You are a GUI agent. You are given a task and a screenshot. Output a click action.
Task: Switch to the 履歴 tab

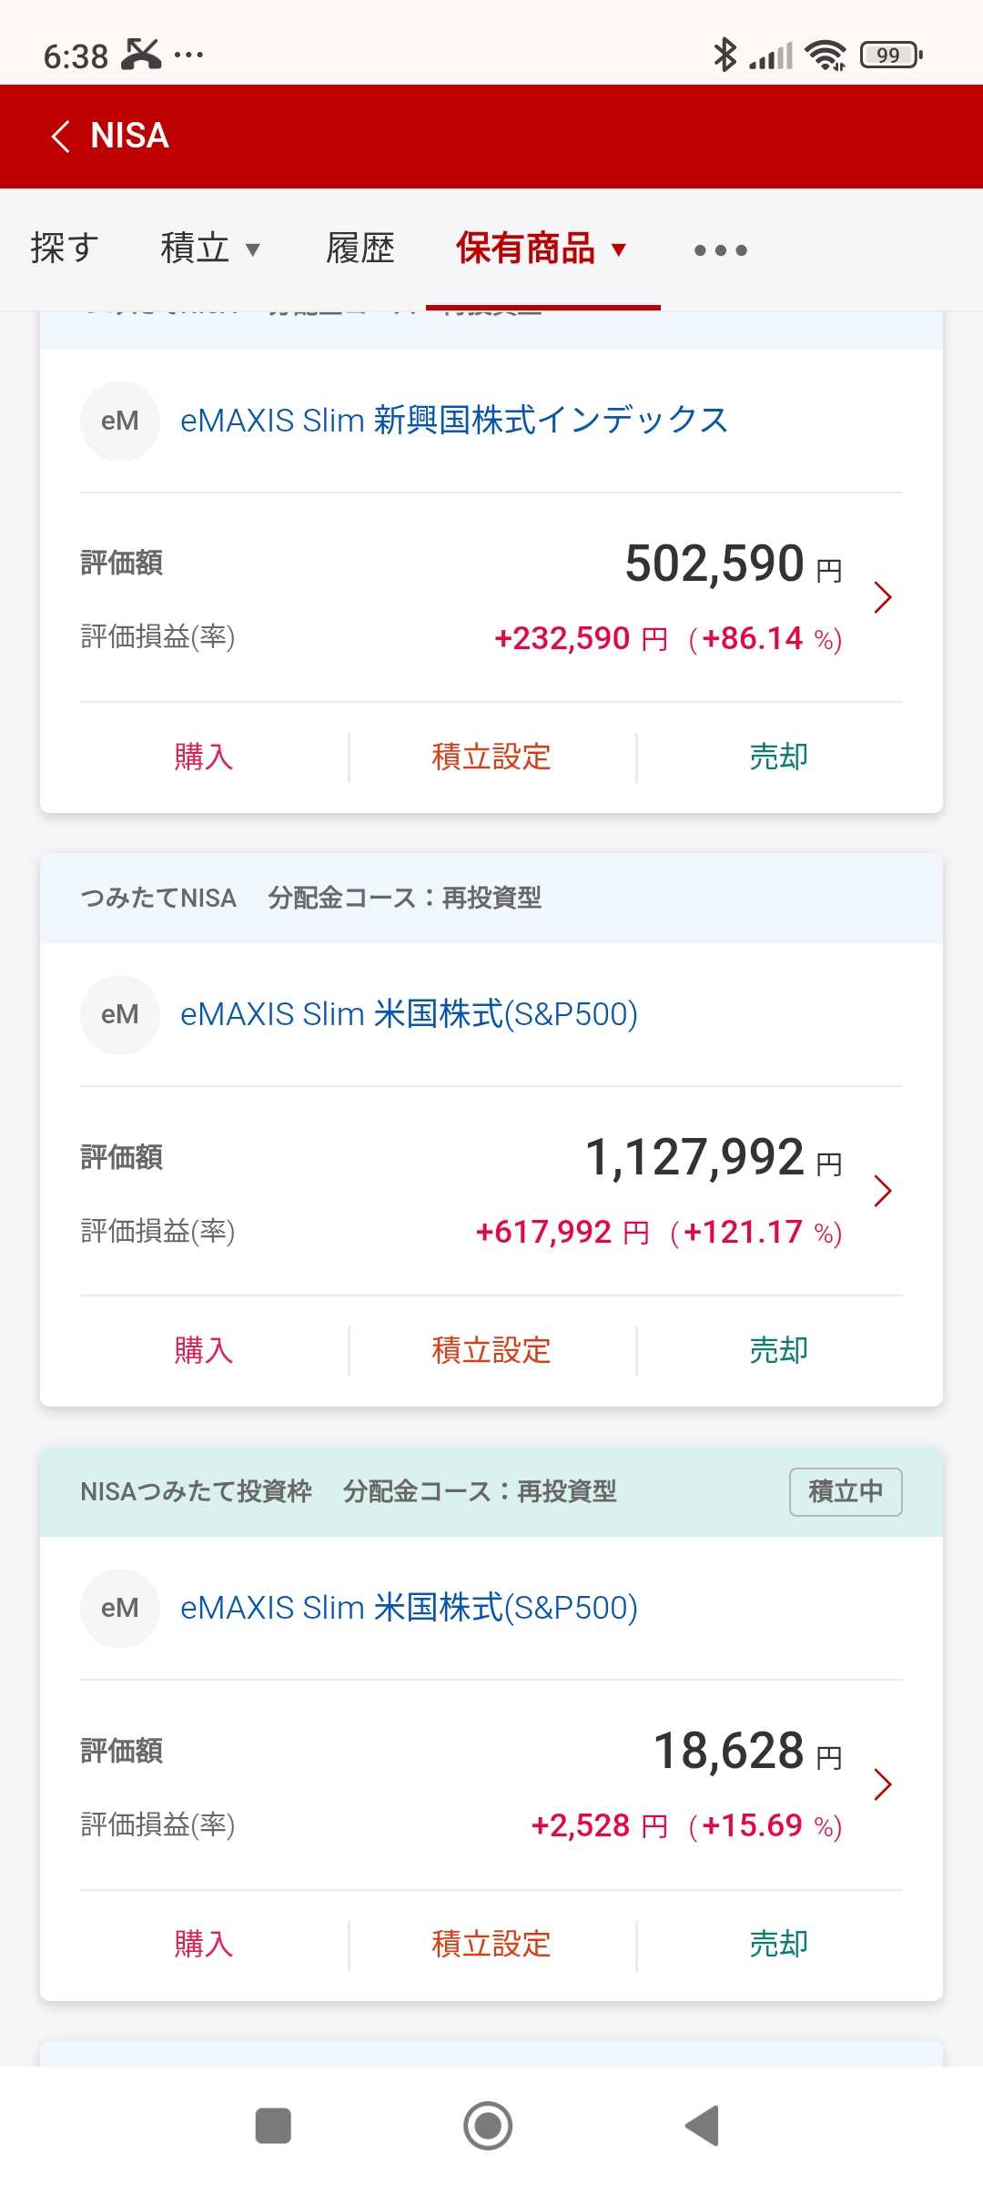click(x=360, y=249)
